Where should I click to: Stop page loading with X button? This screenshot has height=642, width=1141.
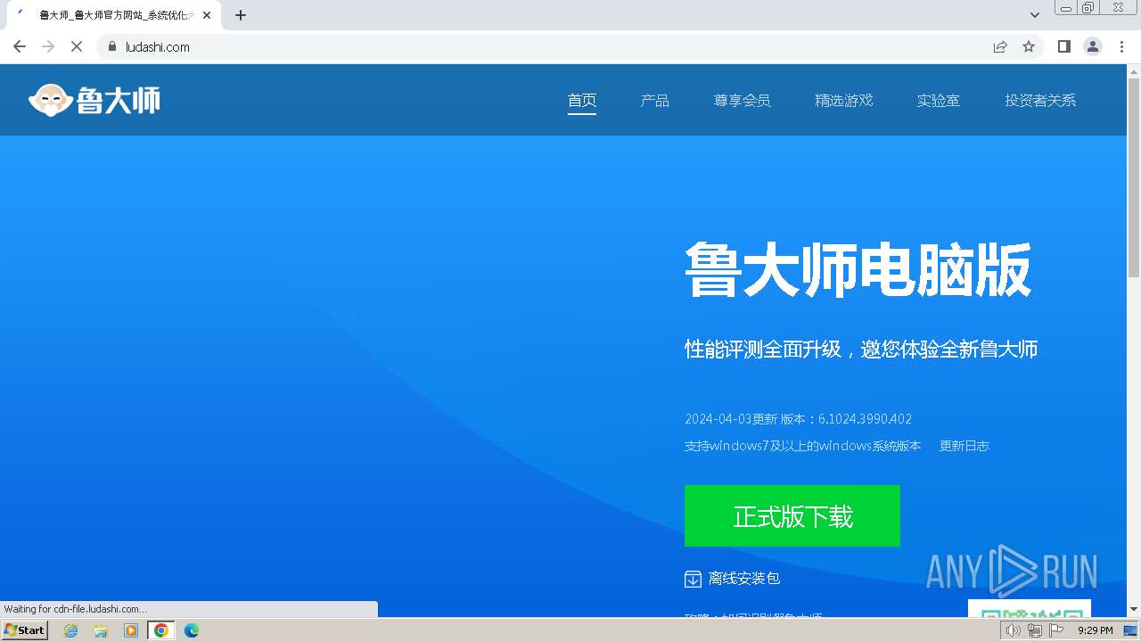tap(77, 46)
